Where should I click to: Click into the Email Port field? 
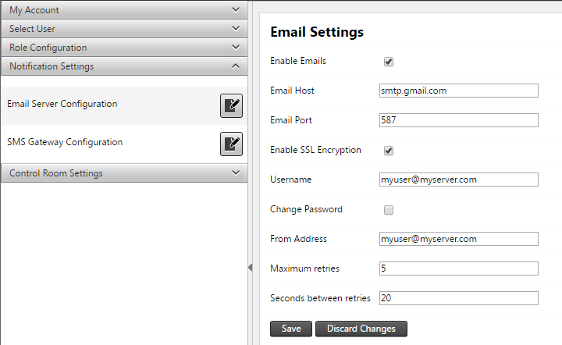(x=459, y=120)
